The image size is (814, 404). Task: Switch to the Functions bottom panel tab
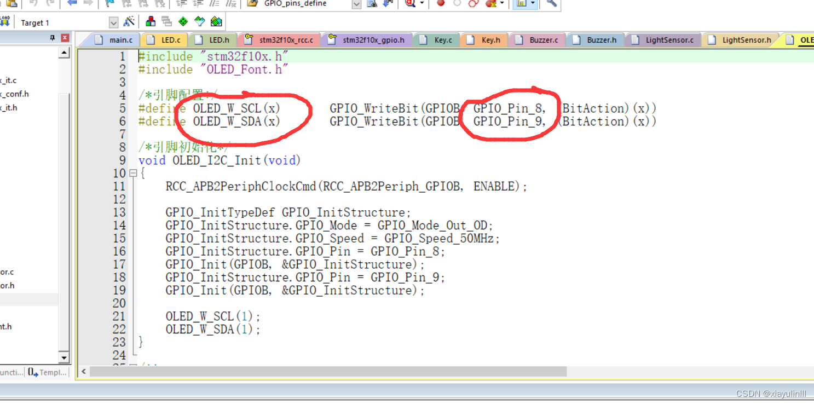coord(11,372)
